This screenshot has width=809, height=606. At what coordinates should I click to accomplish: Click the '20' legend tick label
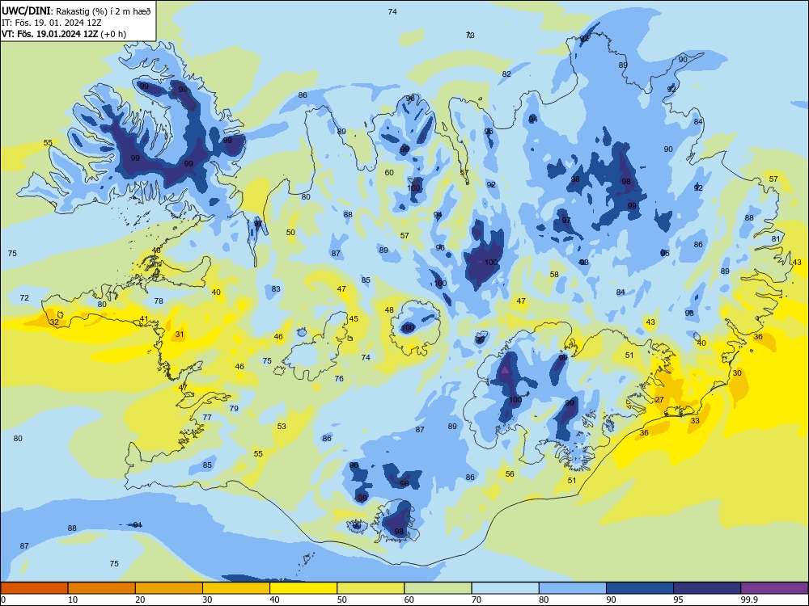(x=140, y=600)
